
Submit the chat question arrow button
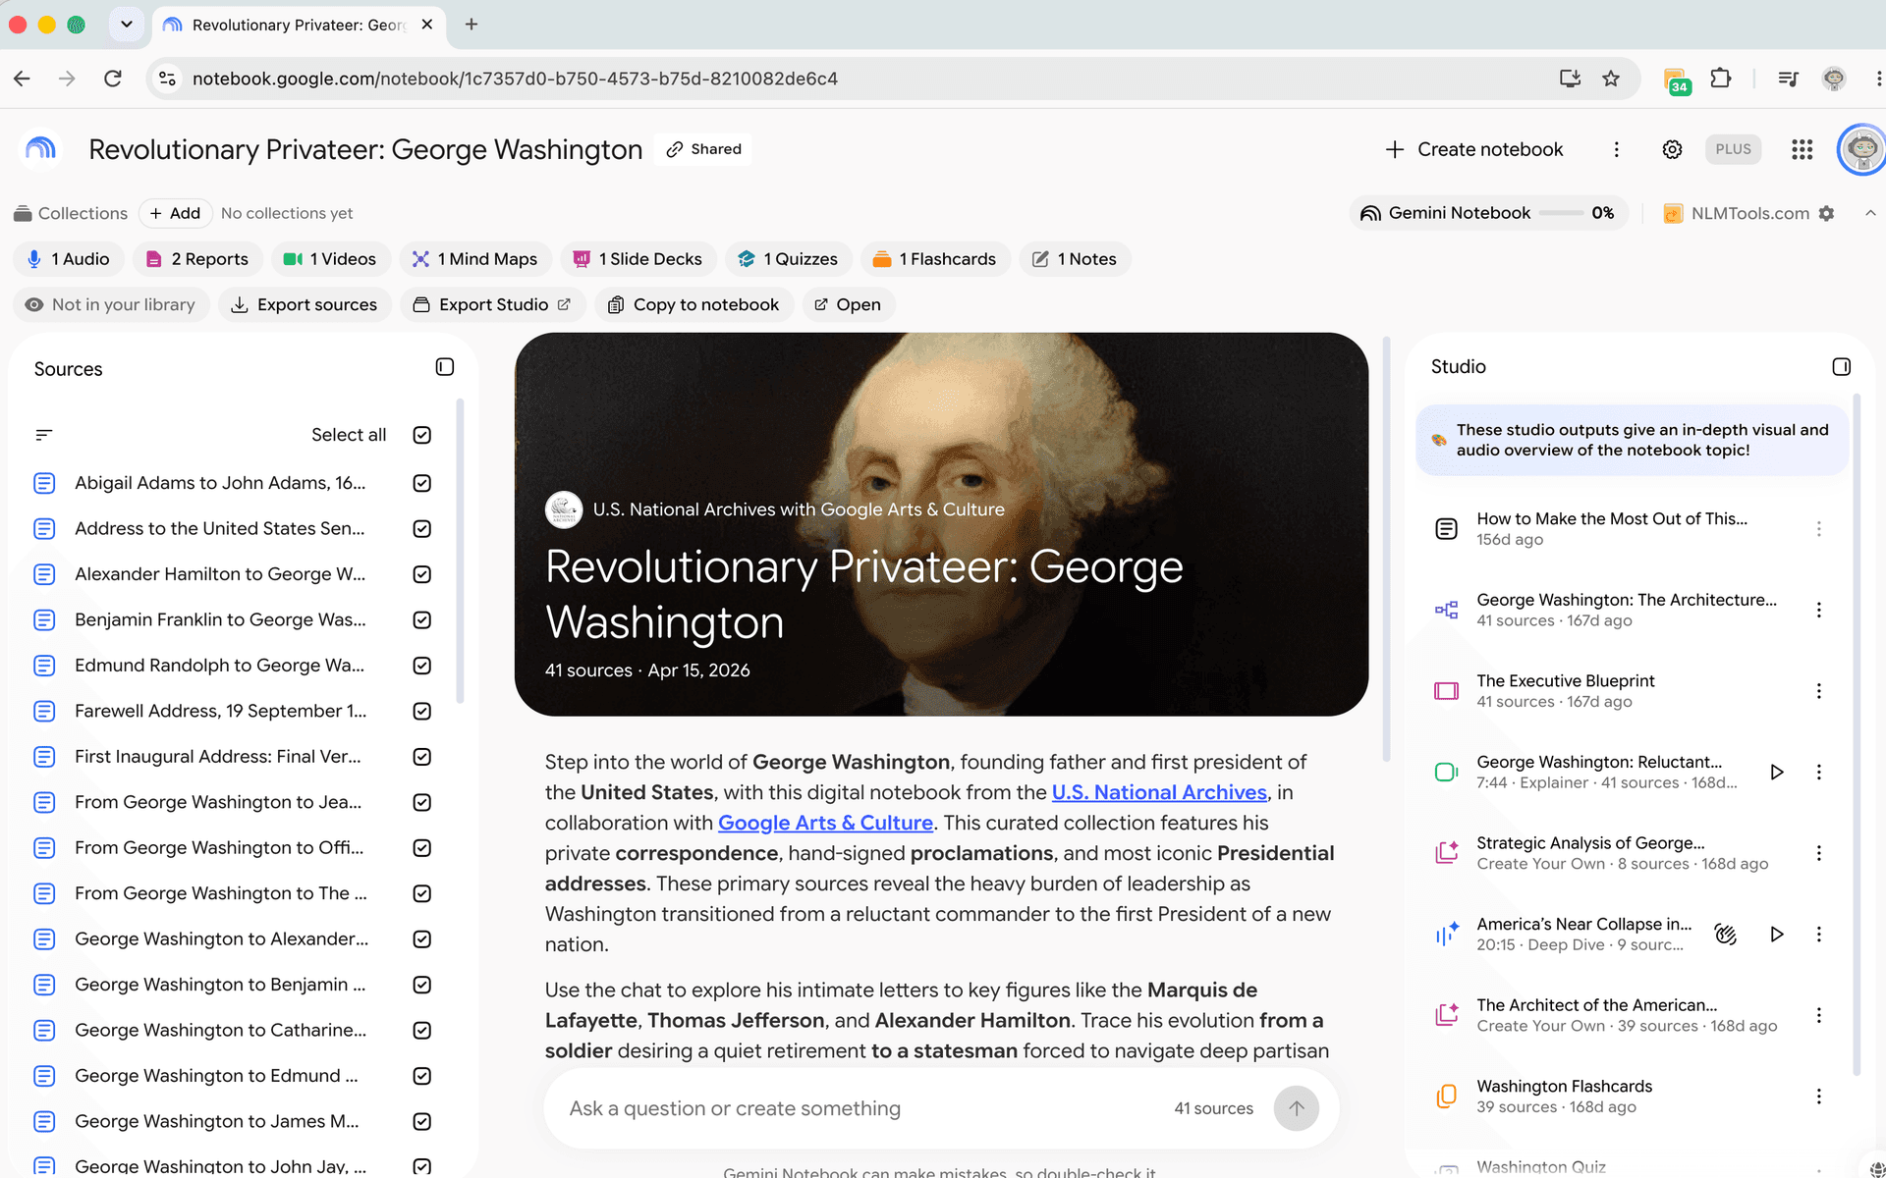point(1297,1108)
